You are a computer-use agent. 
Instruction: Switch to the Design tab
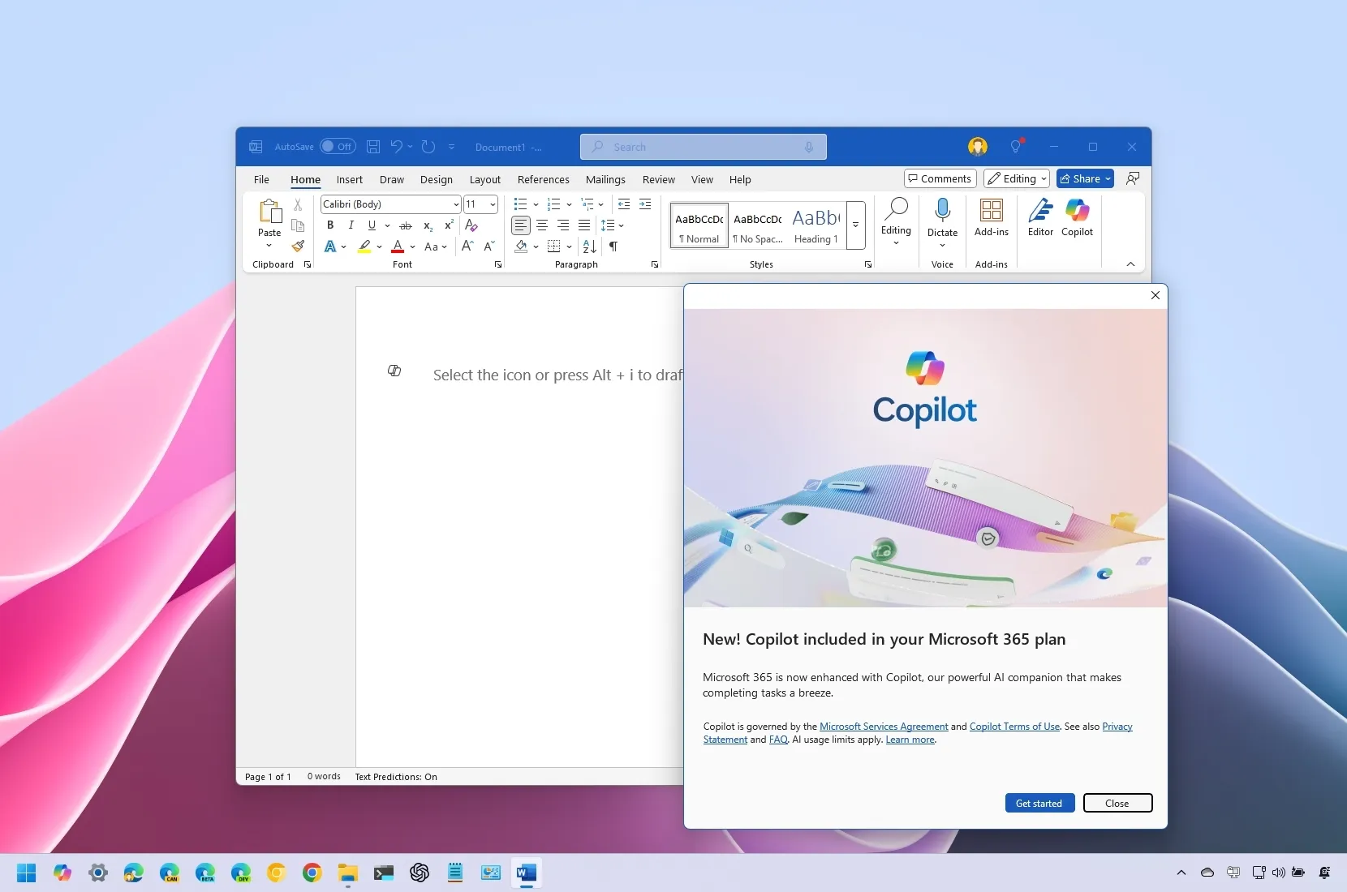pos(437,179)
